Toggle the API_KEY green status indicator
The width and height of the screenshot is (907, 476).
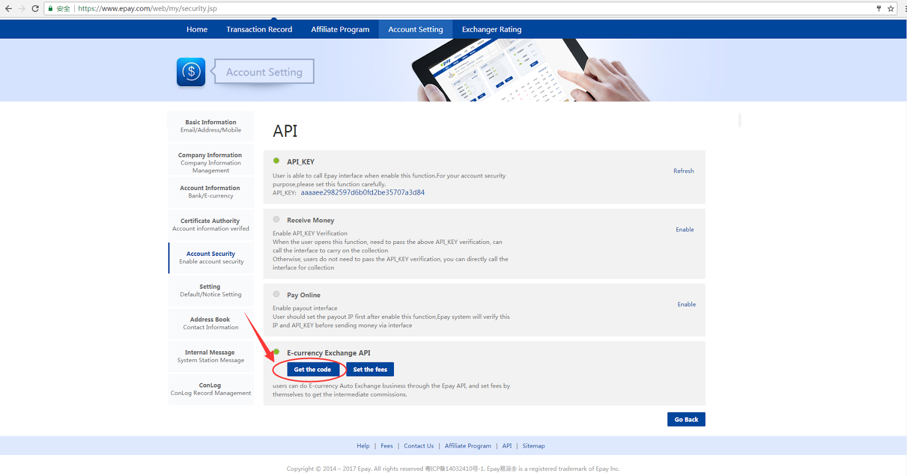(x=277, y=161)
